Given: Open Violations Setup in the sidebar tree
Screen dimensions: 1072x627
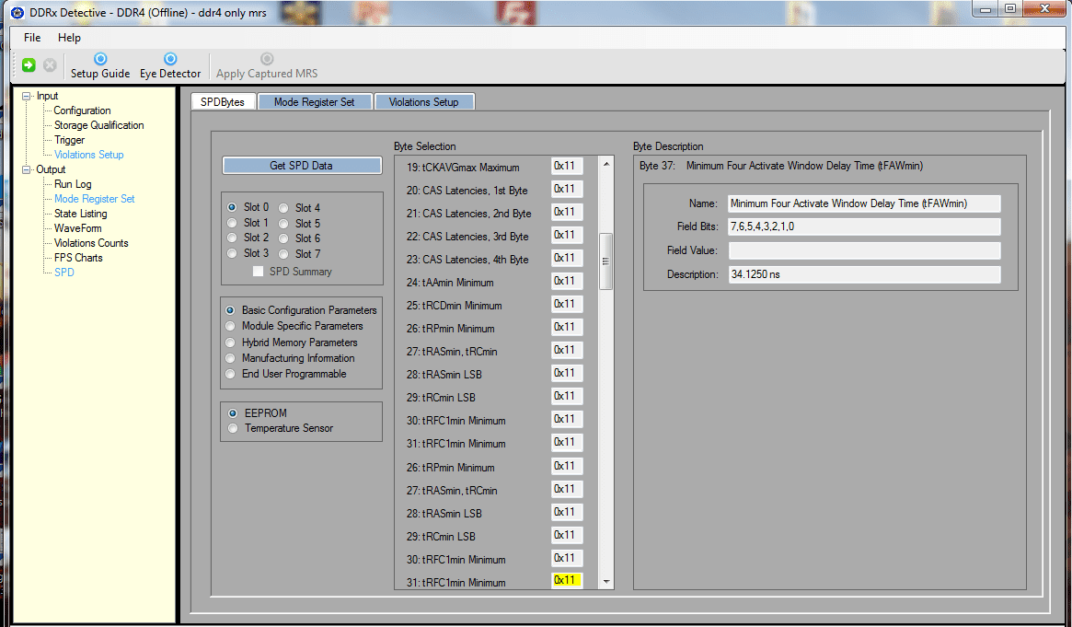Looking at the screenshot, I should 89,155.
